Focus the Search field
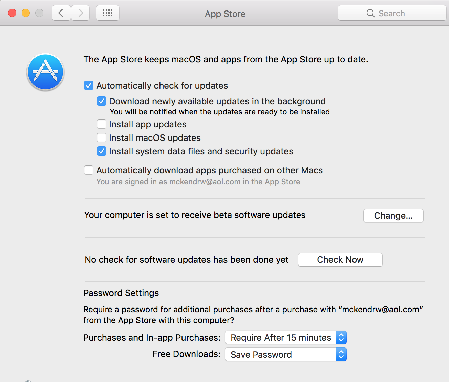449x382 pixels. click(392, 13)
